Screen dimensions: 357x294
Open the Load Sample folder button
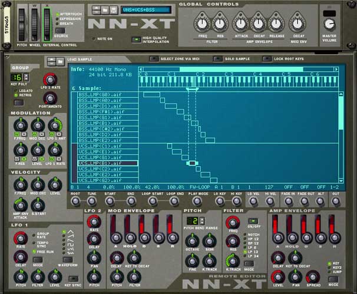(x=60, y=61)
